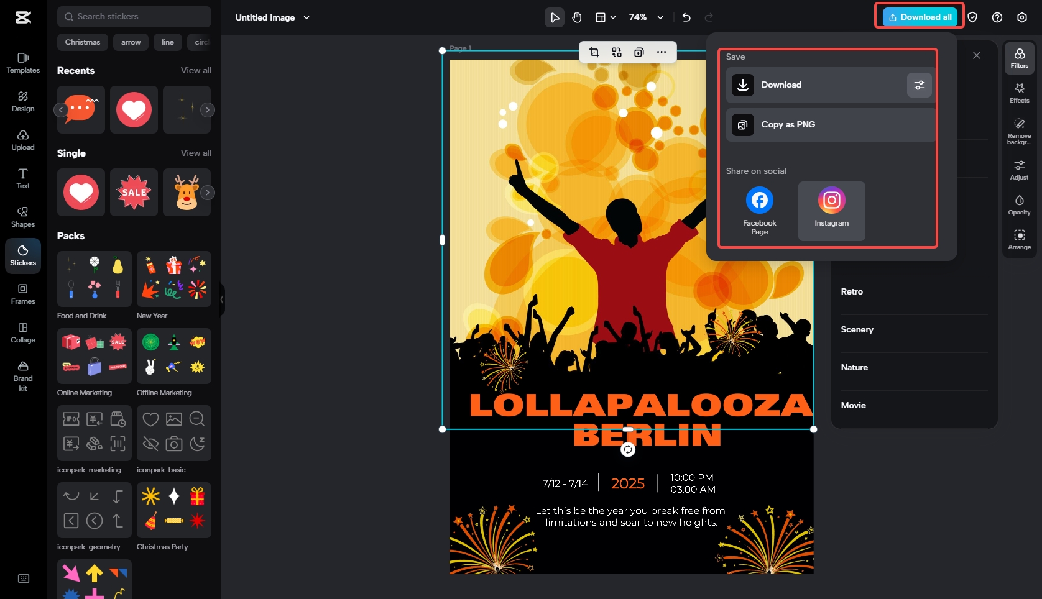This screenshot has height=599, width=1042.
Task: Open the Frames panel
Action: (x=23, y=295)
